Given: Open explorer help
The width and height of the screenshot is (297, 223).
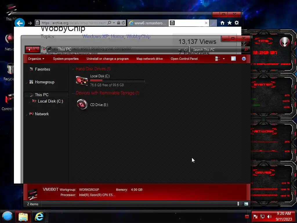Looking at the screenshot, I should [x=244, y=59].
